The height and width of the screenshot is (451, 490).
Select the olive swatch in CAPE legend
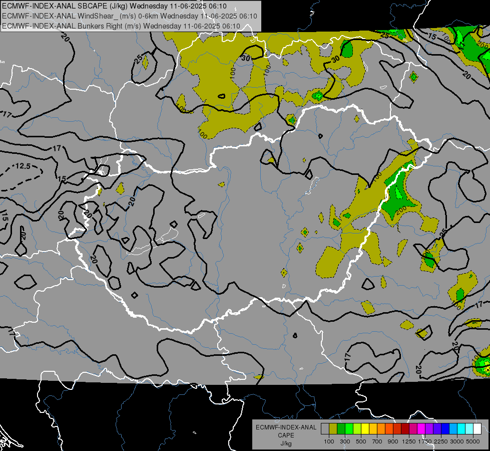pos(333,429)
